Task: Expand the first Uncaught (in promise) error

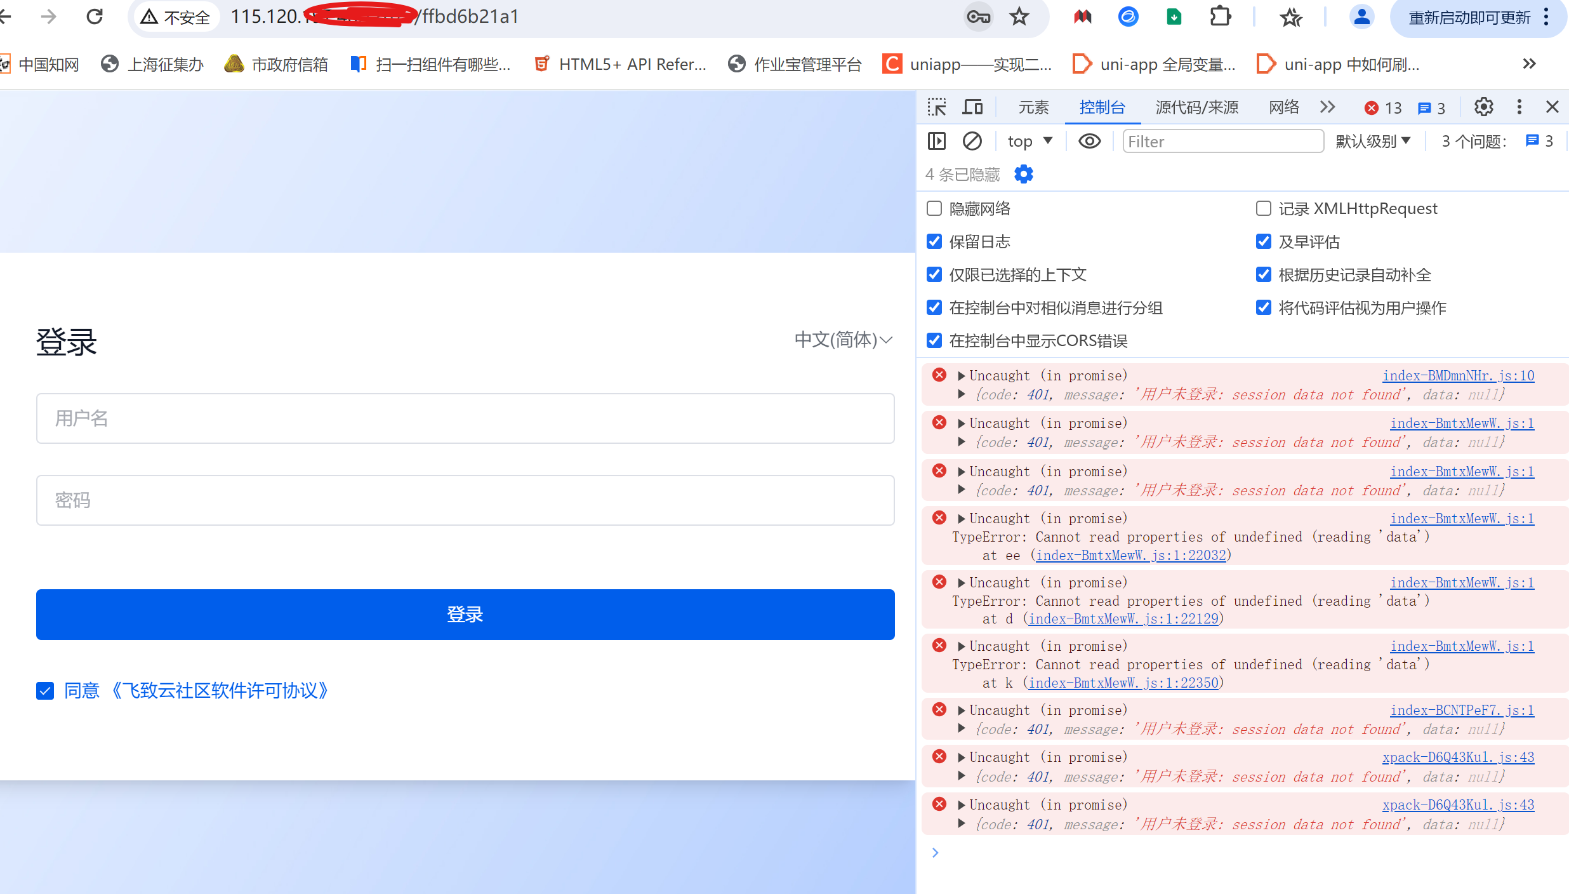Action: [961, 376]
